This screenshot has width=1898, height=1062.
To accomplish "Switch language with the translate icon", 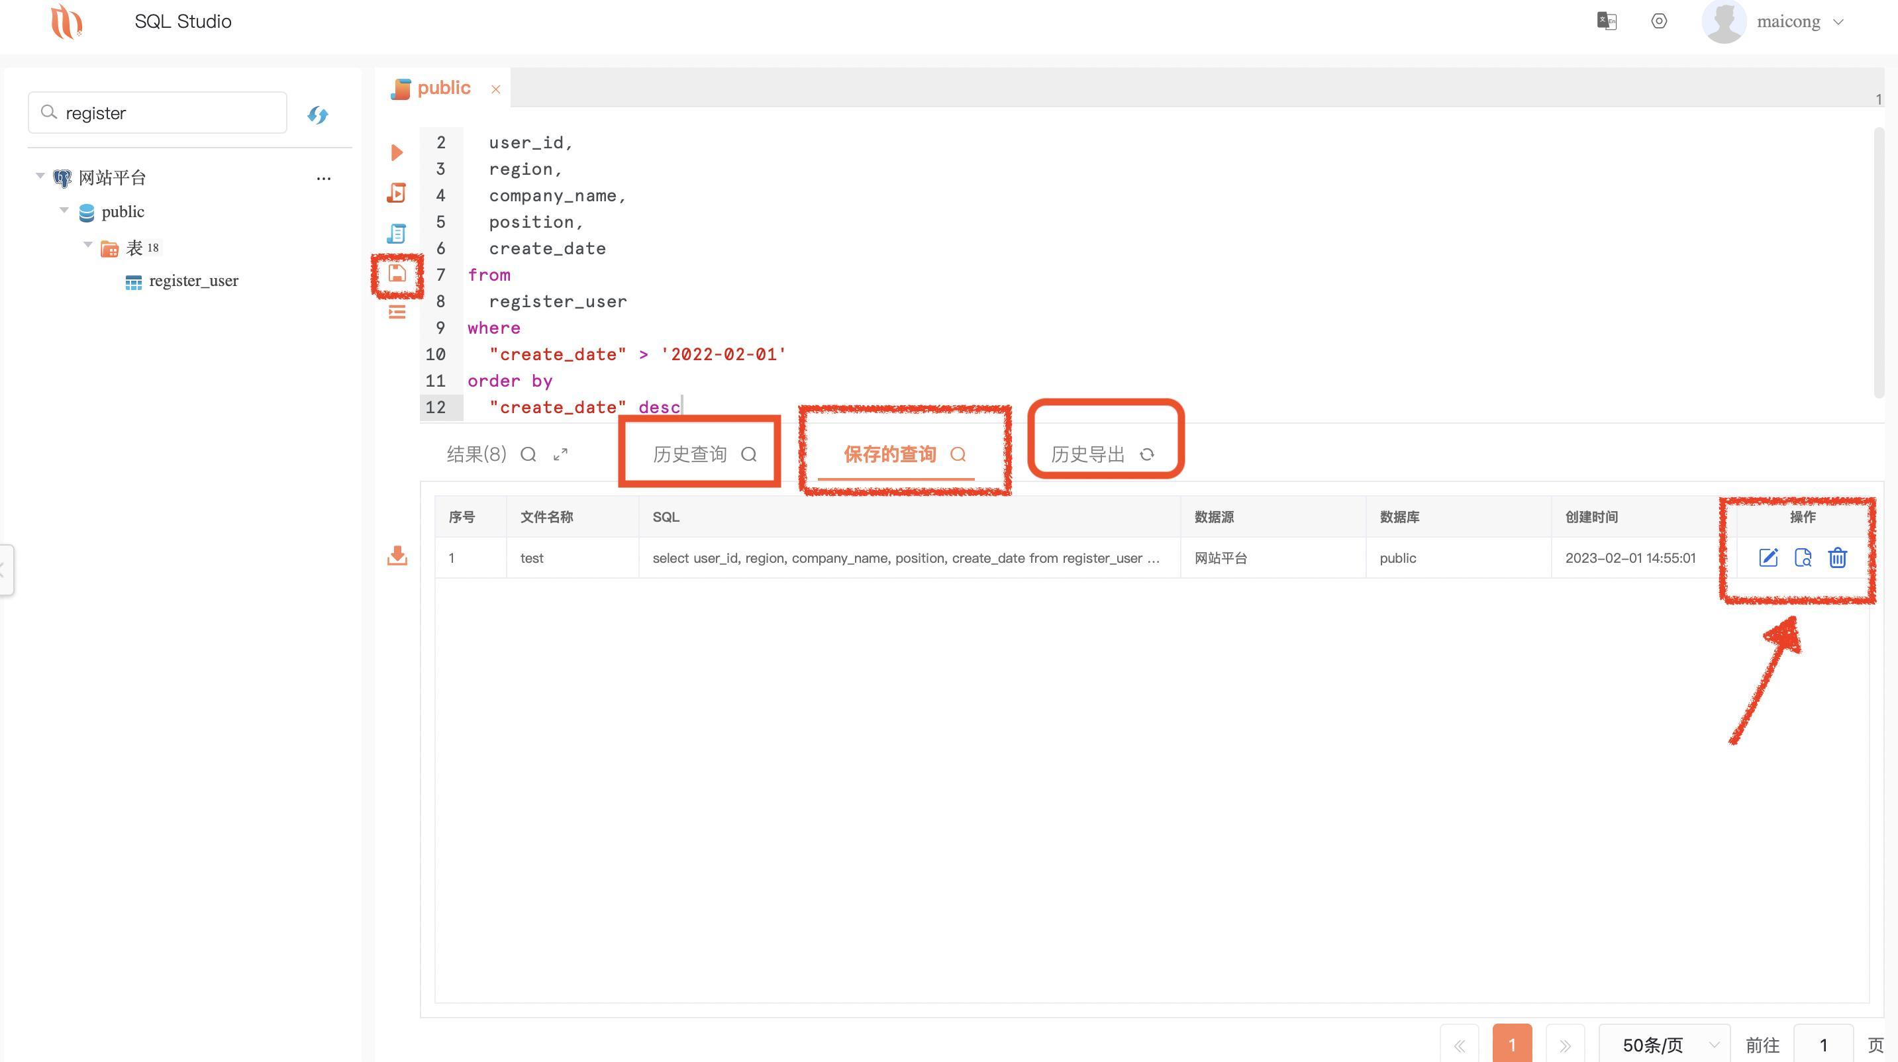I will coord(1606,21).
